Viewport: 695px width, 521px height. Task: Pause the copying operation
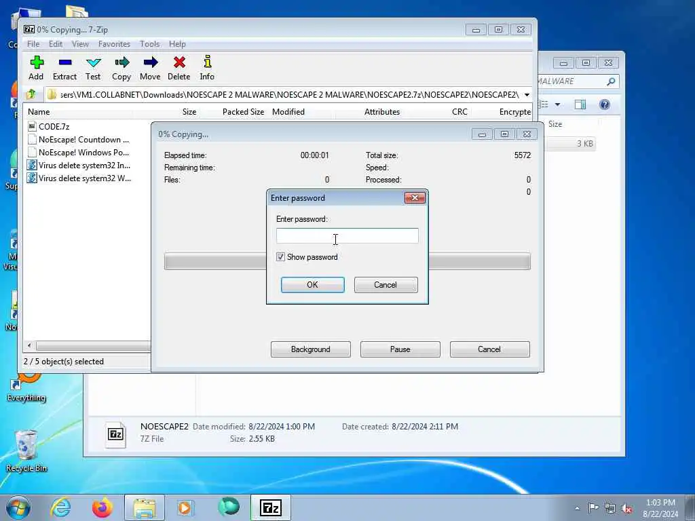tap(400, 349)
